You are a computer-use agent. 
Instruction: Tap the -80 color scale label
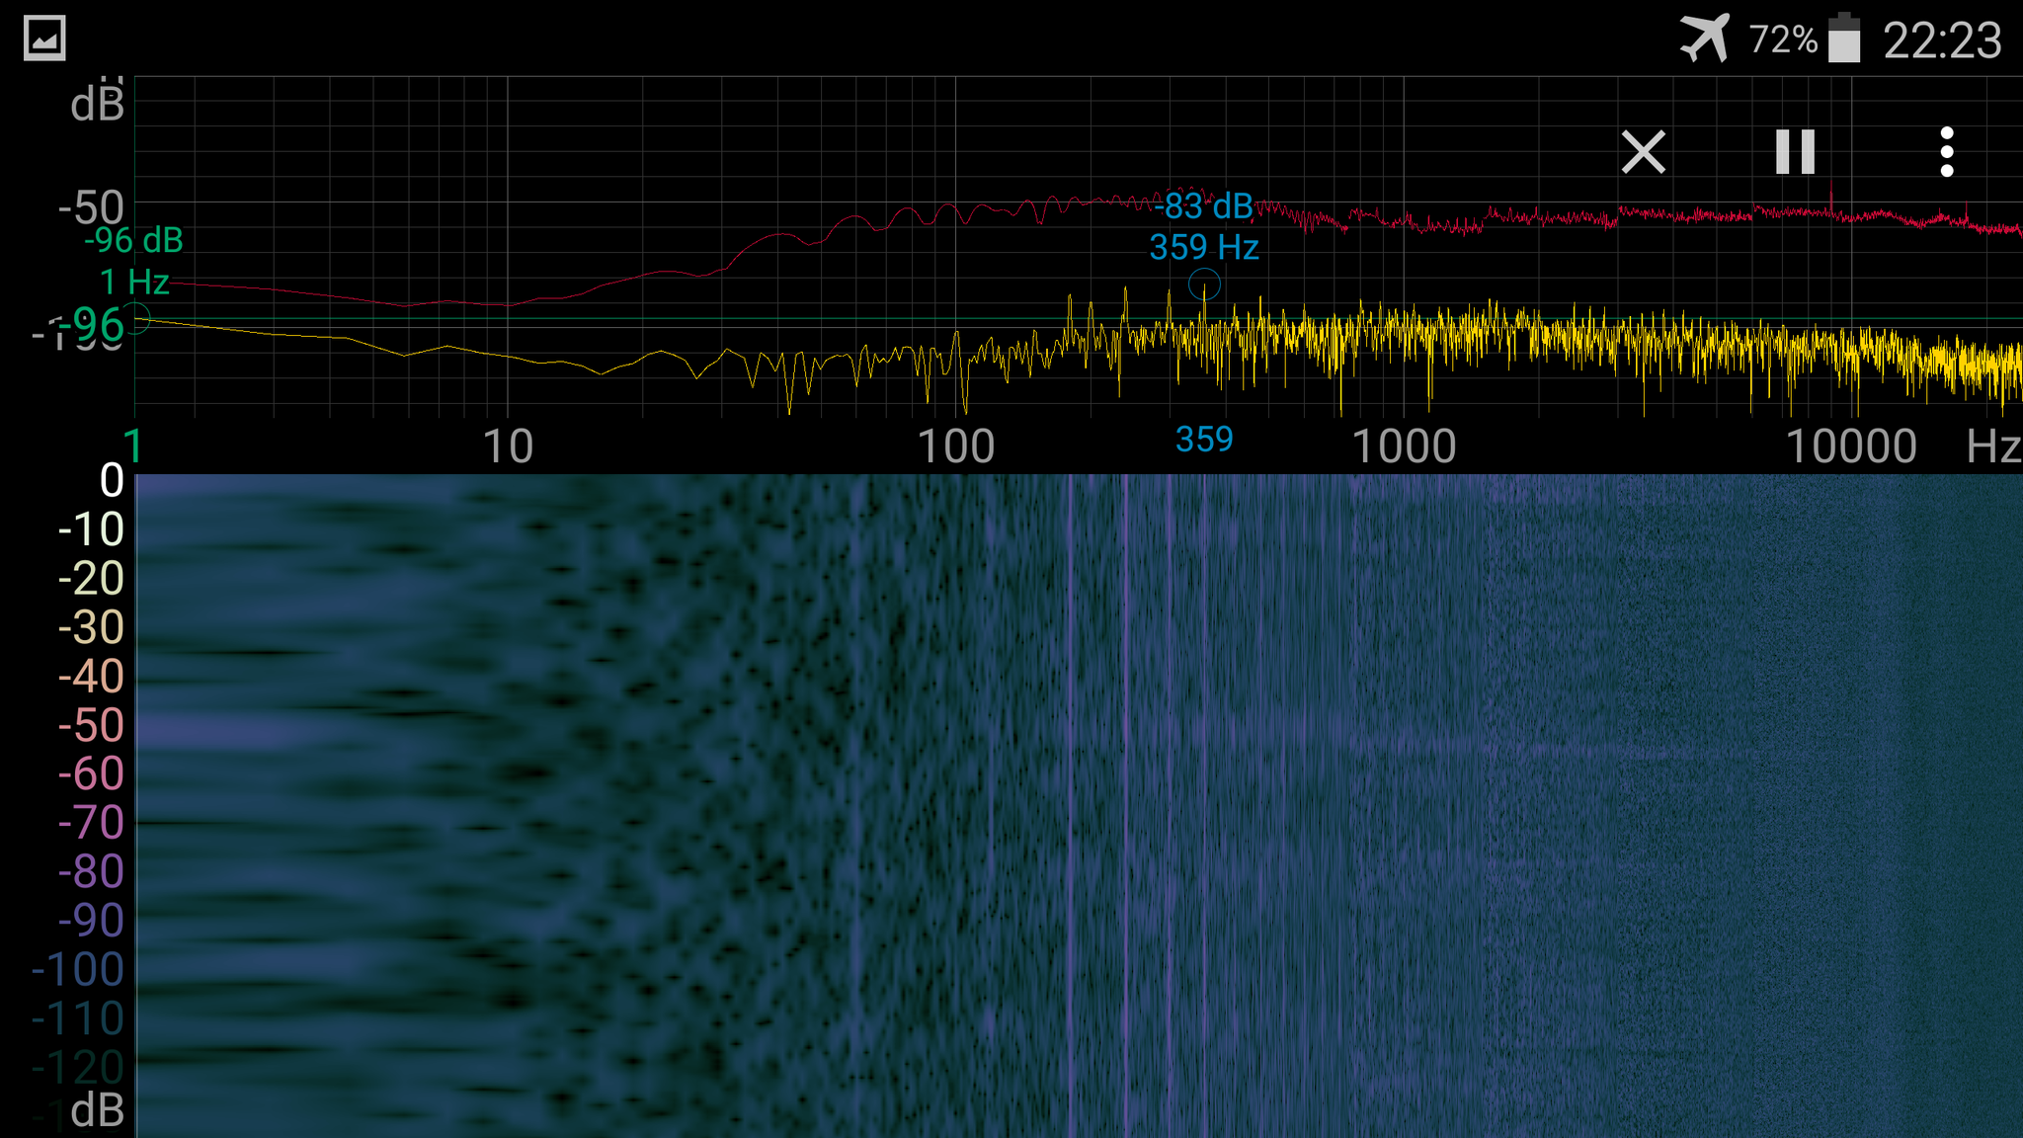coord(91,872)
